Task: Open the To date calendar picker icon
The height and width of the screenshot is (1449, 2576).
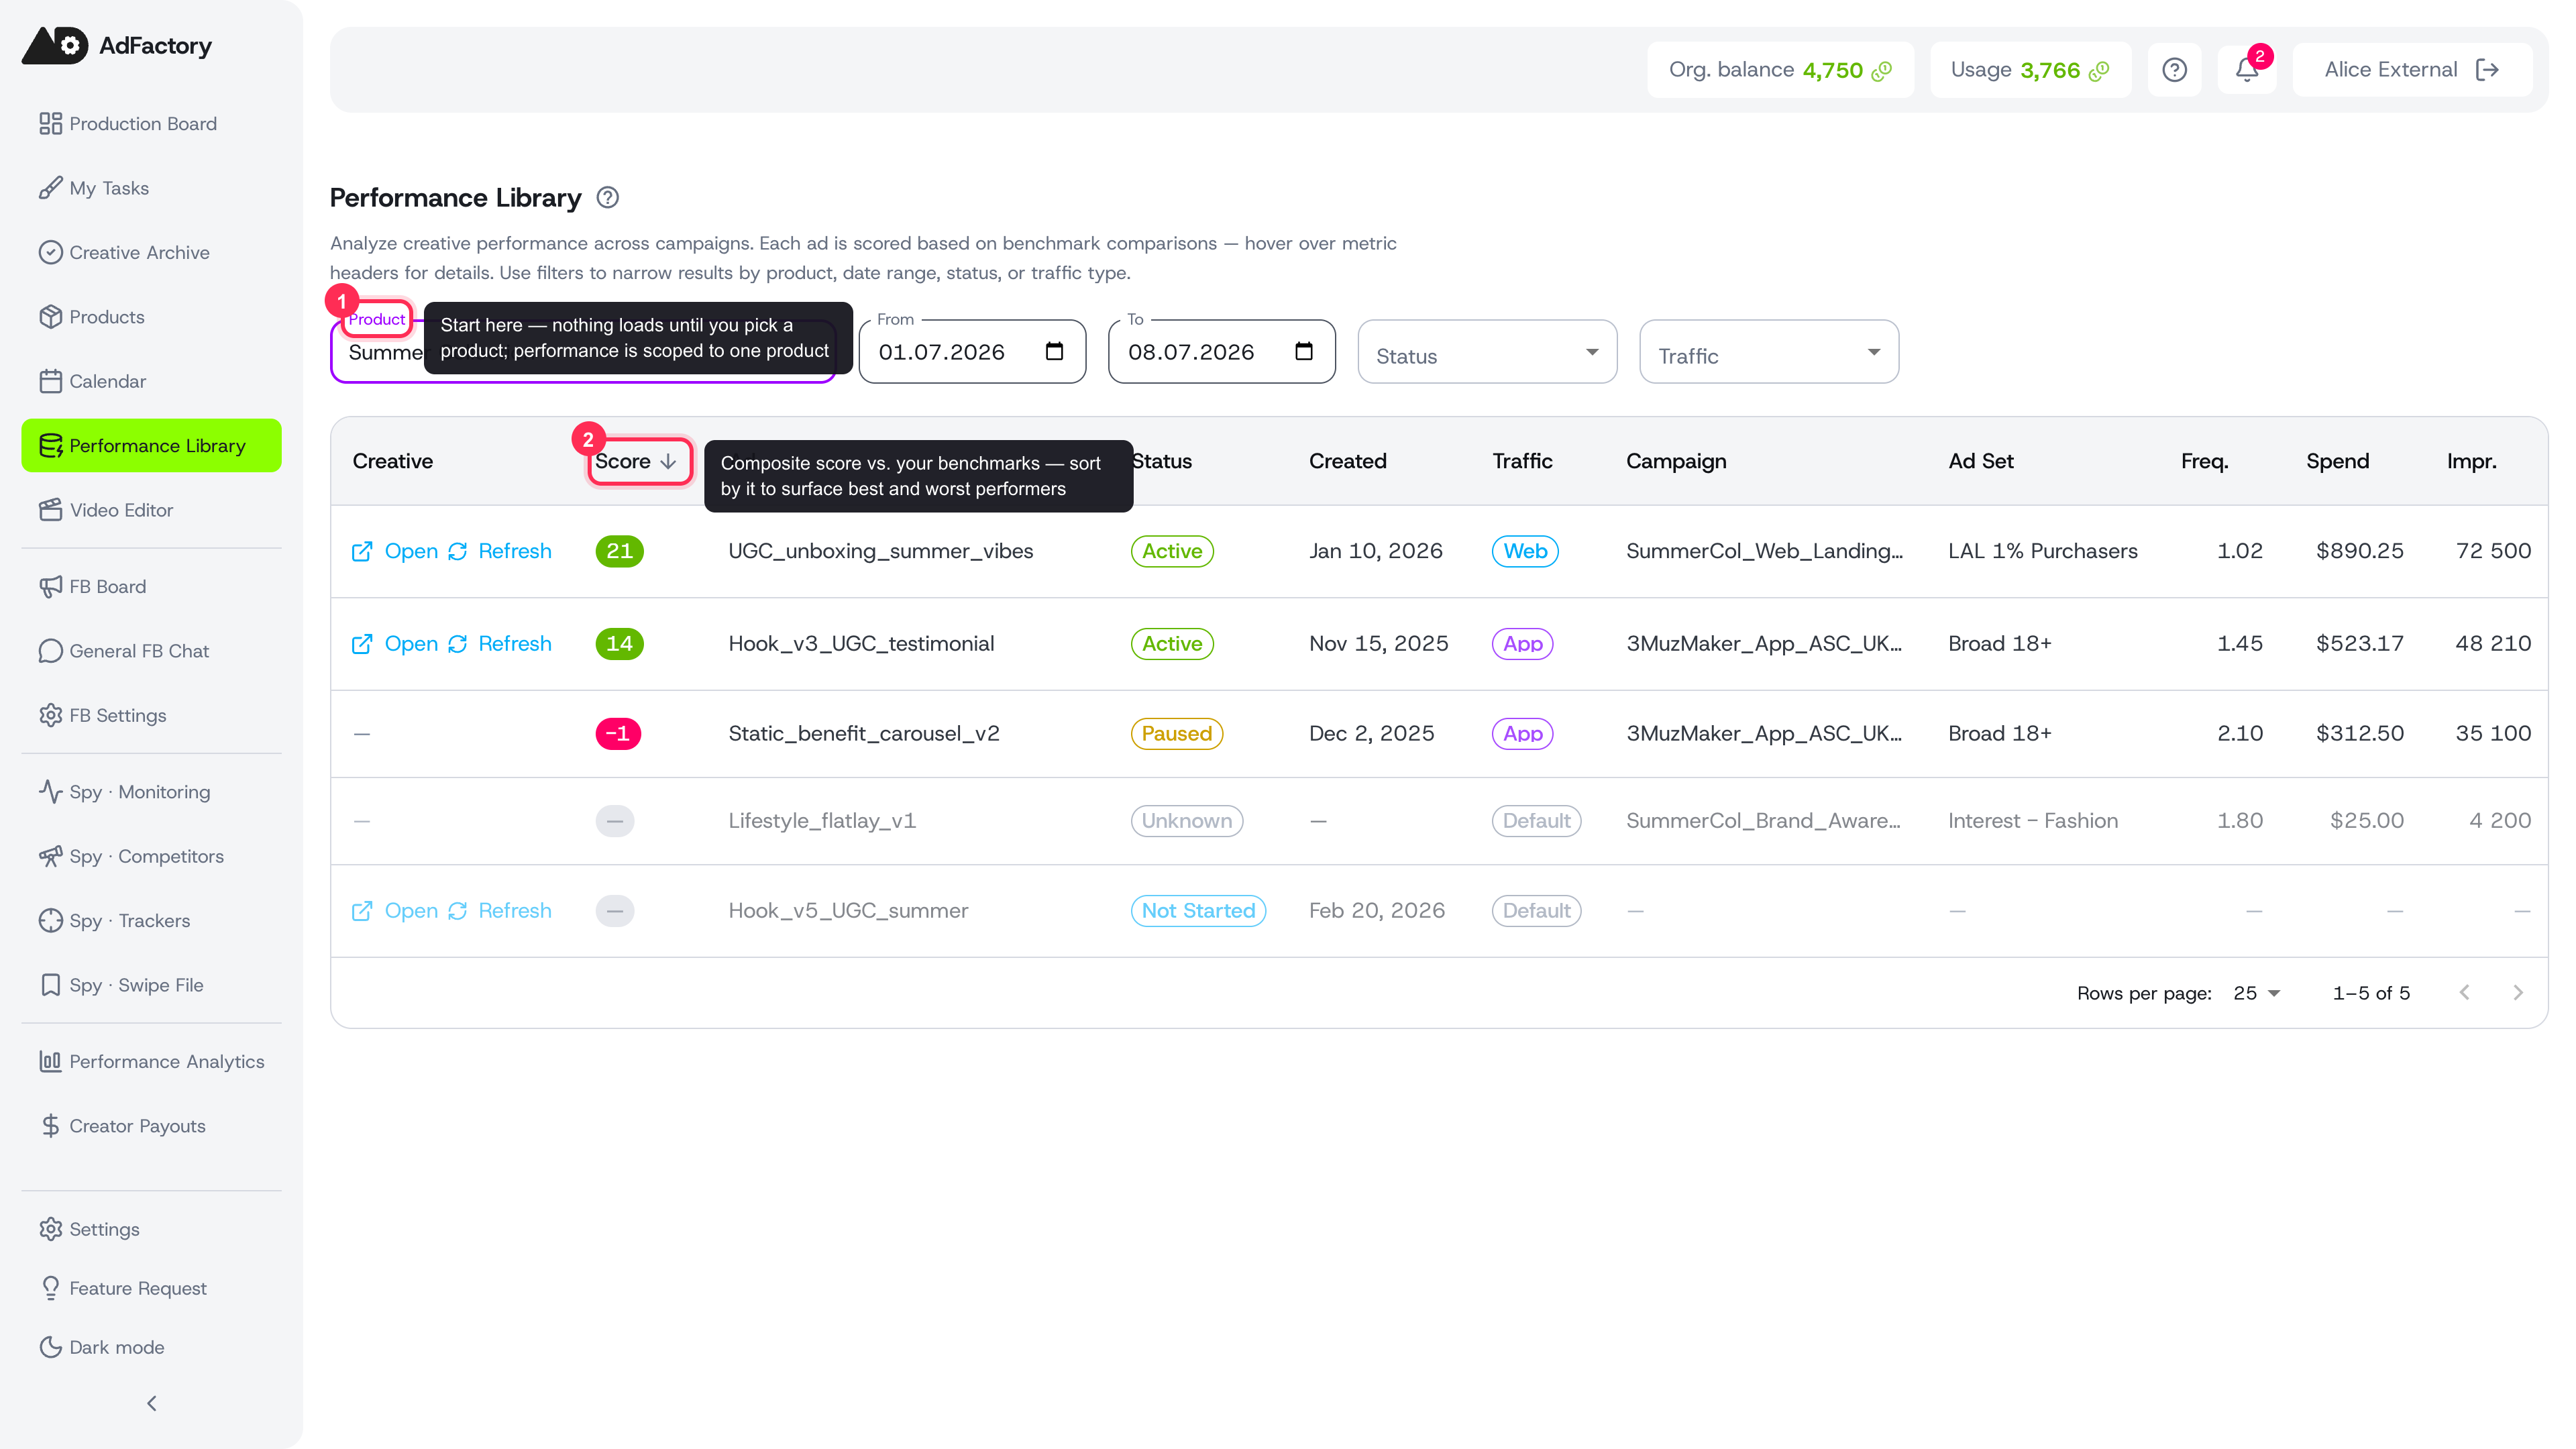Action: click(1303, 351)
